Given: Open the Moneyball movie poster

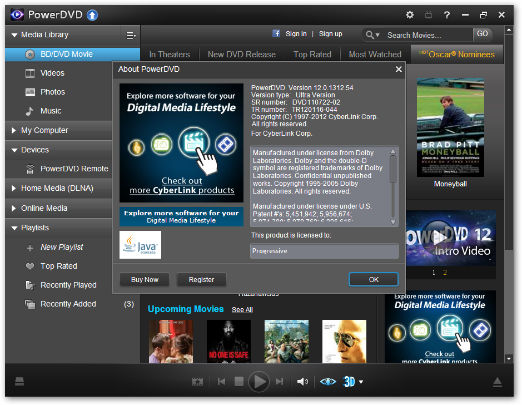Looking at the screenshot, I should pos(450,127).
